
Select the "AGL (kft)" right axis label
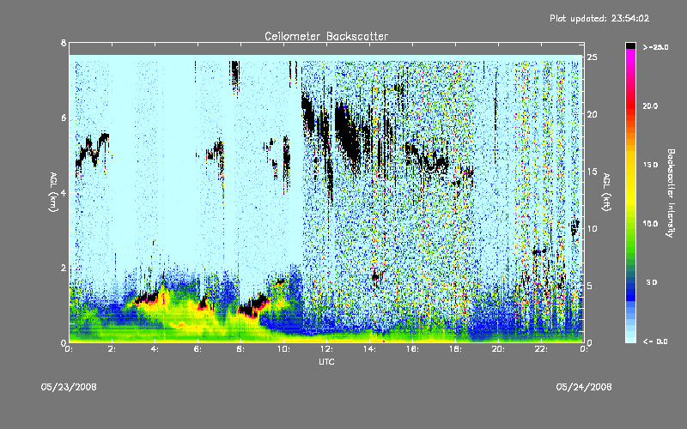click(x=606, y=192)
